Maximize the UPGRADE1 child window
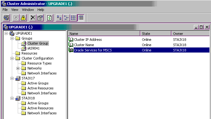Viewport: 211px width, 119px height. (201, 27)
